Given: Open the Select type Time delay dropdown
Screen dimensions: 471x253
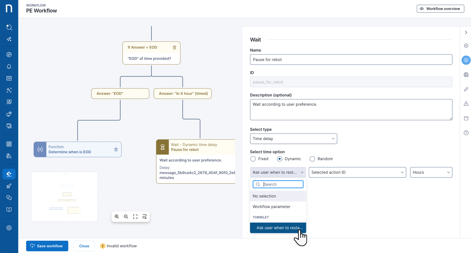Looking at the screenshot, I should [293, 139].
